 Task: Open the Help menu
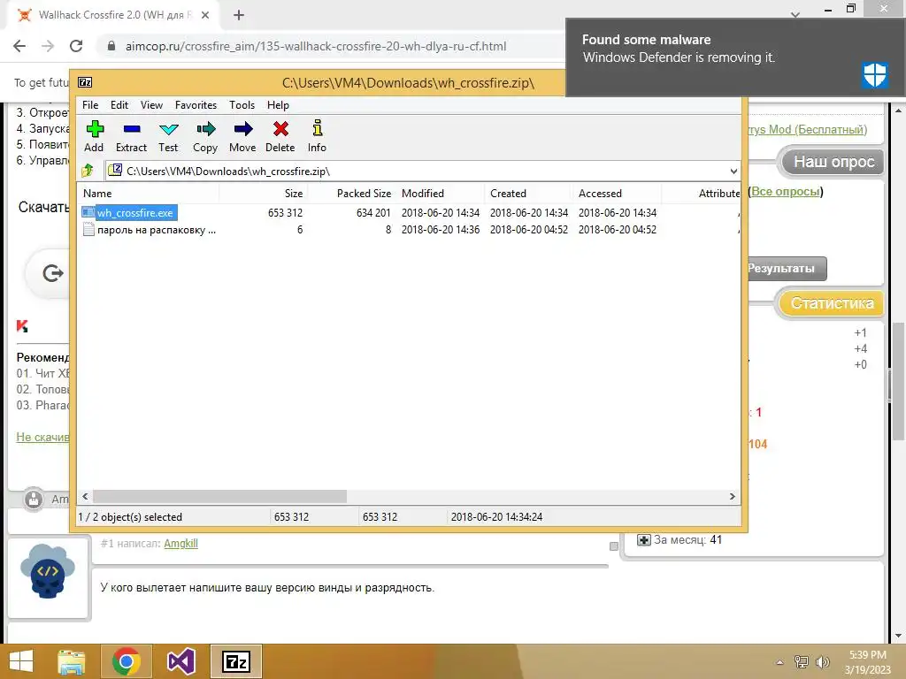tap(278, 105)
